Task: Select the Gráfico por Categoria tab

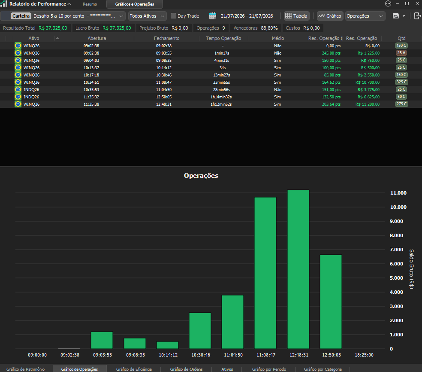Action: point(323,369)
